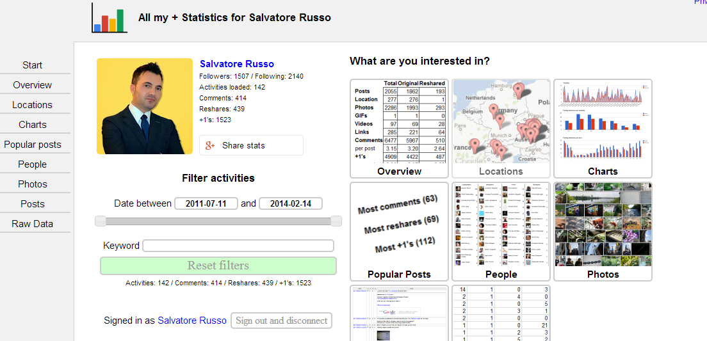Open the raw data numbers tile

501,313
